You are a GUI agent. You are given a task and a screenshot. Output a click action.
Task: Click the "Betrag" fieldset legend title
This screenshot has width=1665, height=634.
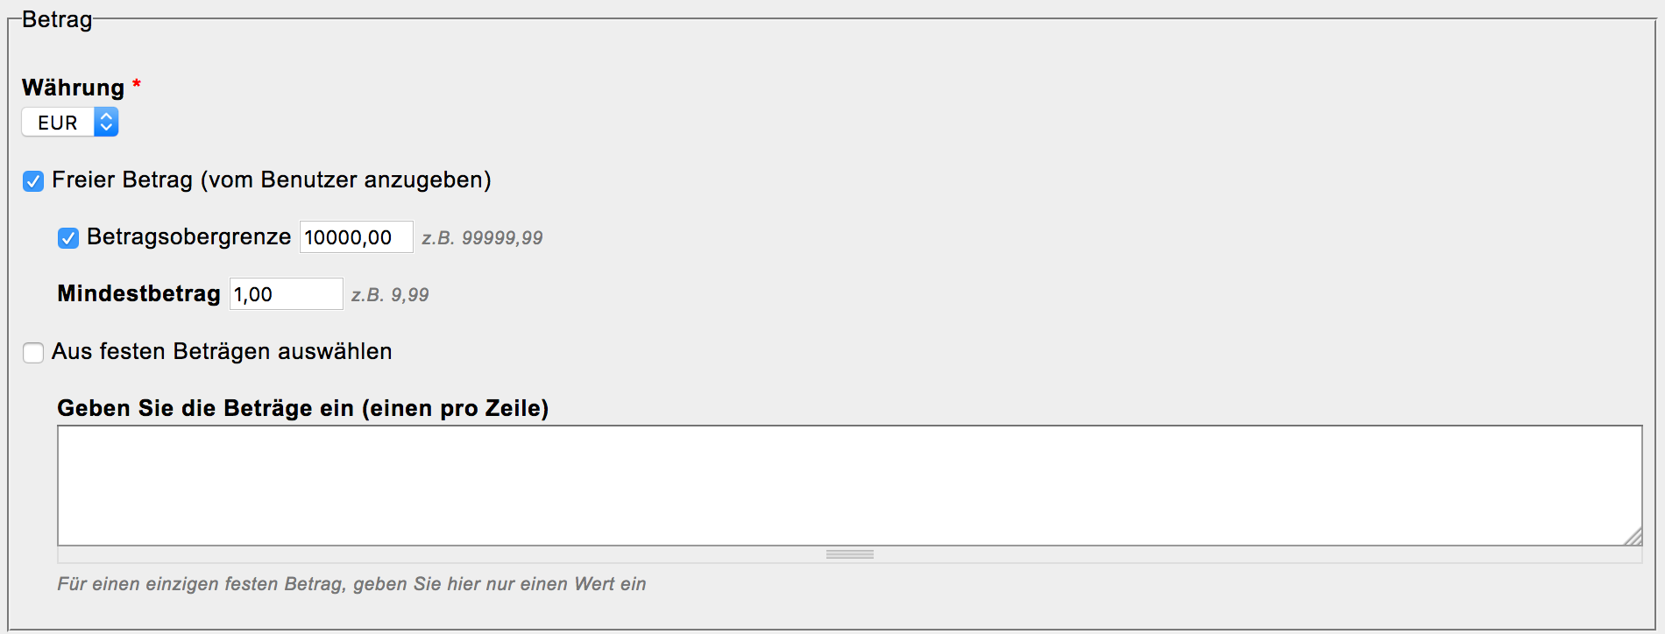57,19
